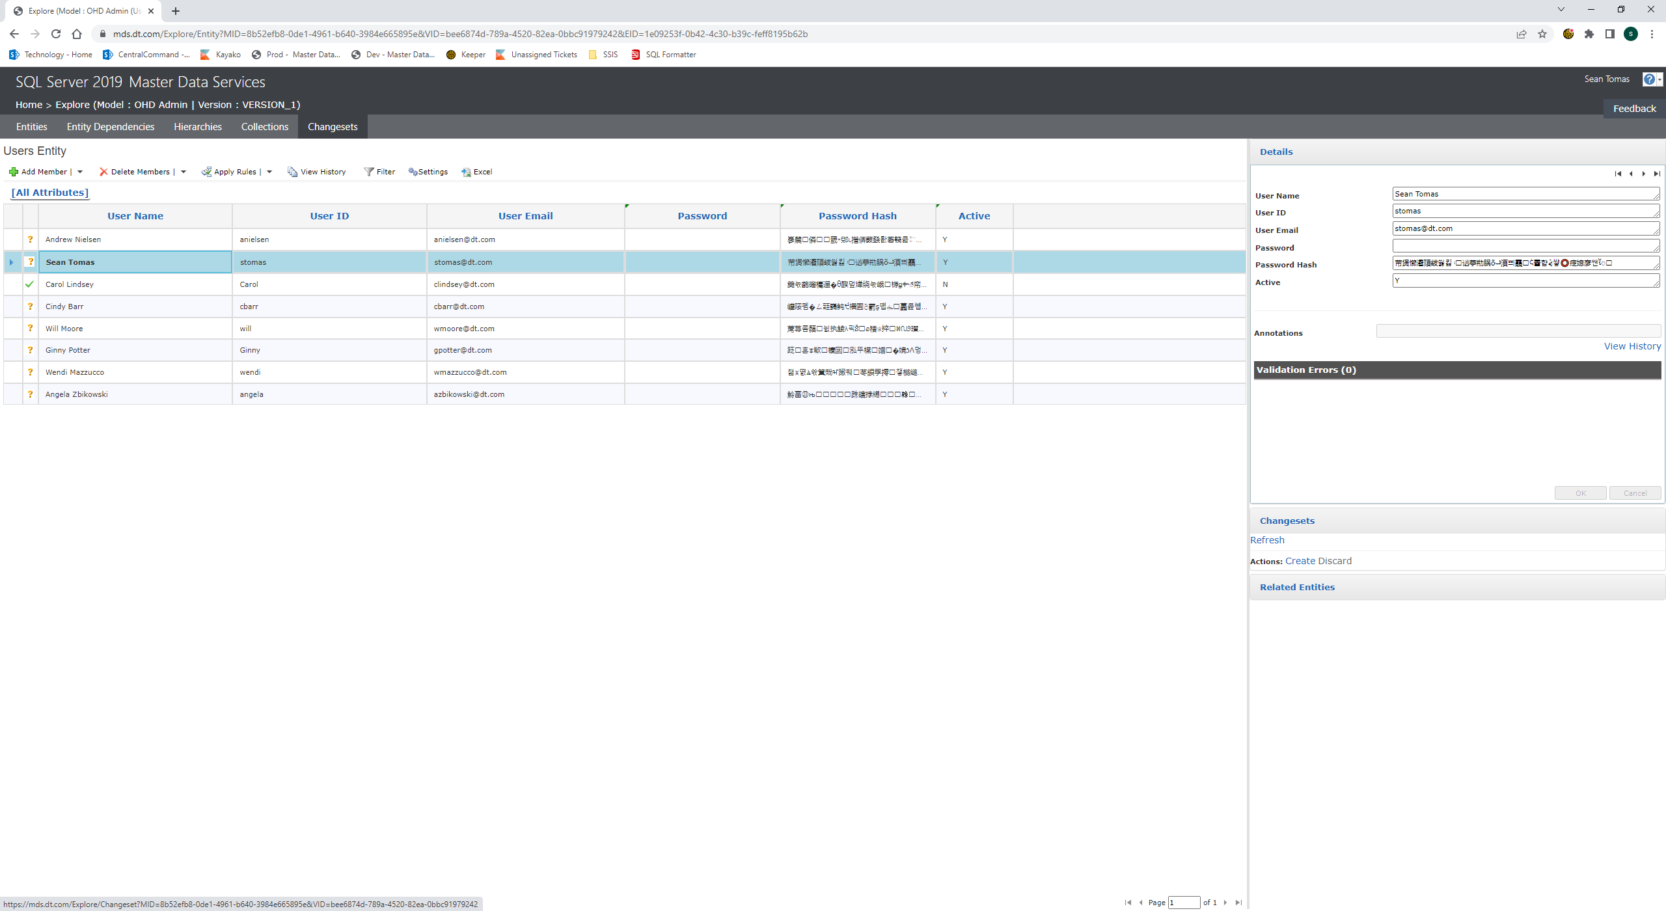
Task: Click the User Email field in the Details panel
Action: tap(1525, 228)
